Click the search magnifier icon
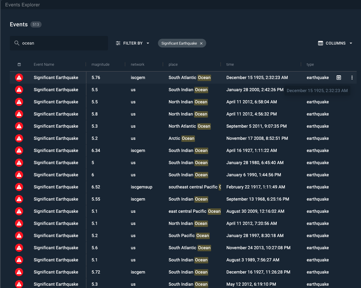 click(x=17, y=43)
